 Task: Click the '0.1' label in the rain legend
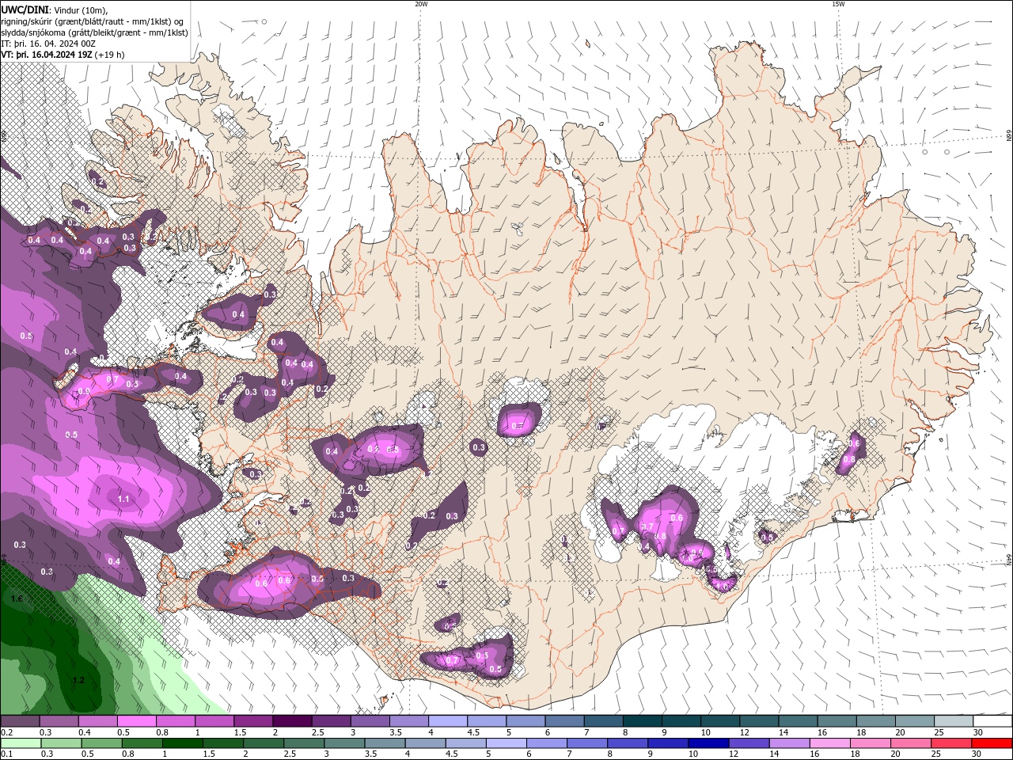point(6,754)
